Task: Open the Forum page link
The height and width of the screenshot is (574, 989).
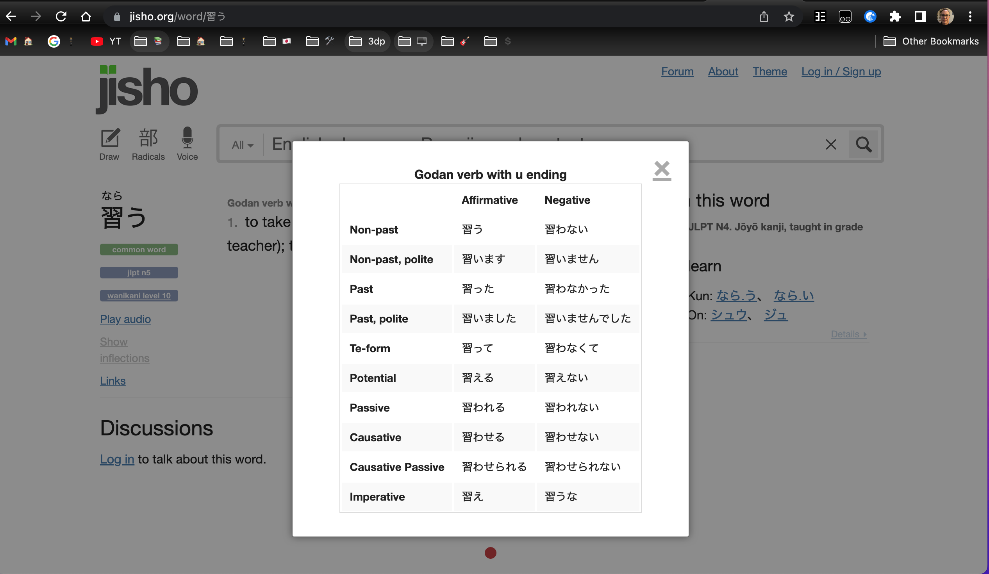Action: (677, 71)
